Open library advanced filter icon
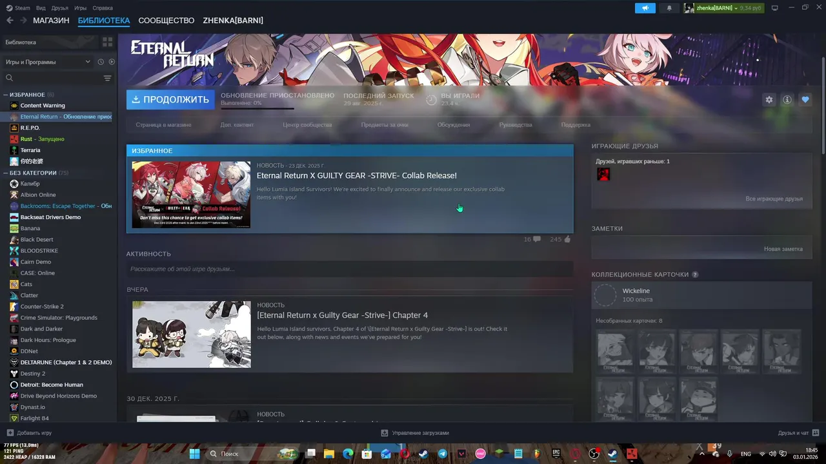The image size is (826, 464). click(107, 78)
